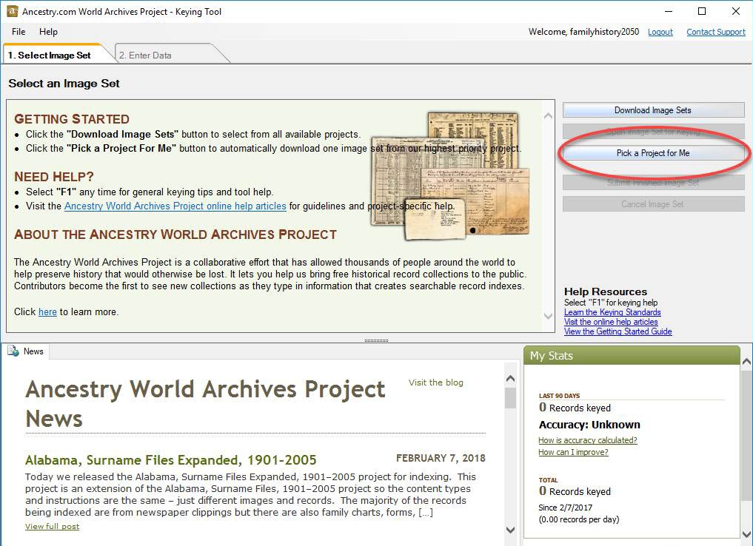This screenshot has width=753, height=546.
Task: Click the Contact Support link
Action: [715, 32]
